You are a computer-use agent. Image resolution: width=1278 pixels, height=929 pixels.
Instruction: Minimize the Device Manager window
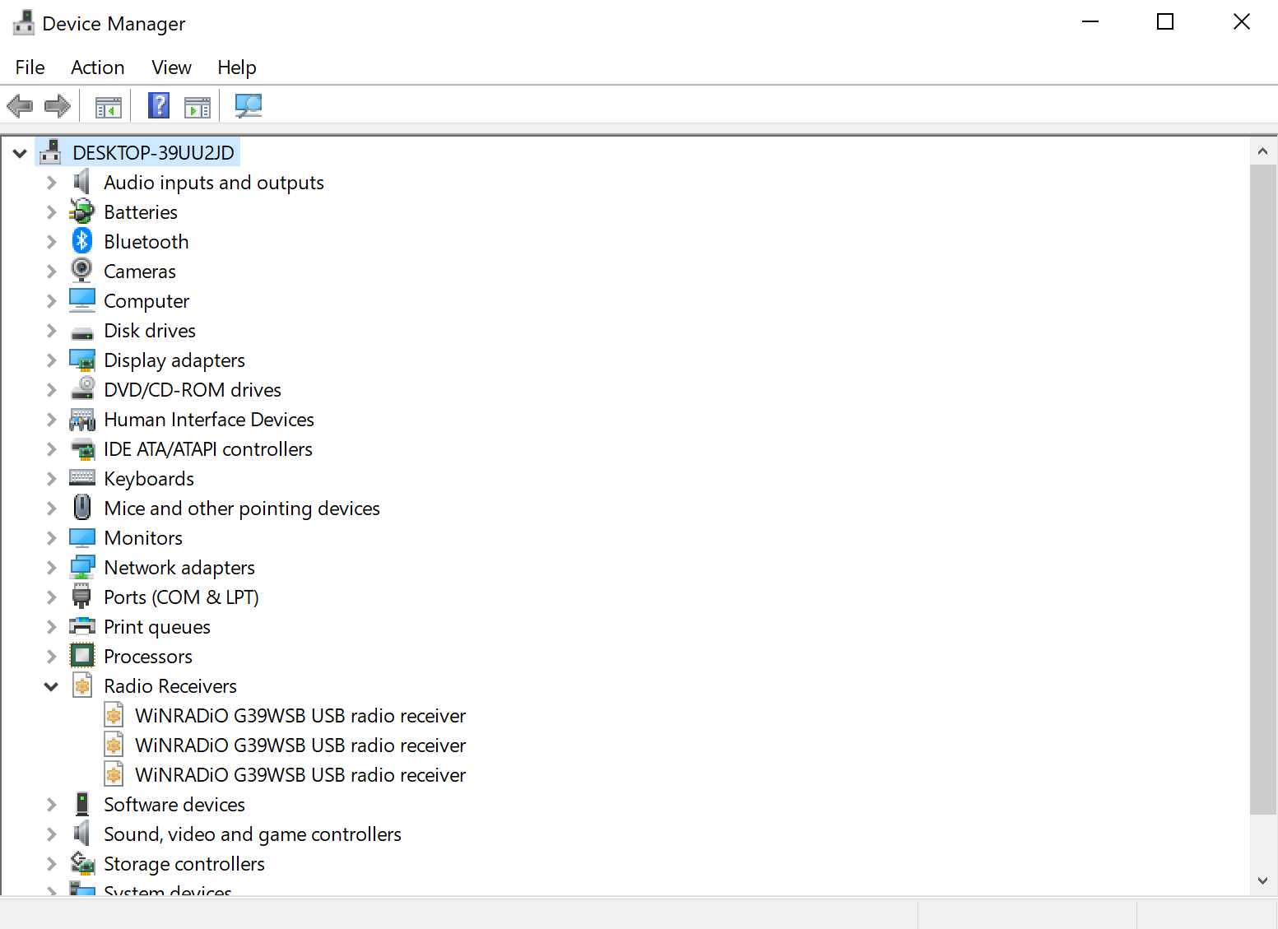[x=1090, y=22]
